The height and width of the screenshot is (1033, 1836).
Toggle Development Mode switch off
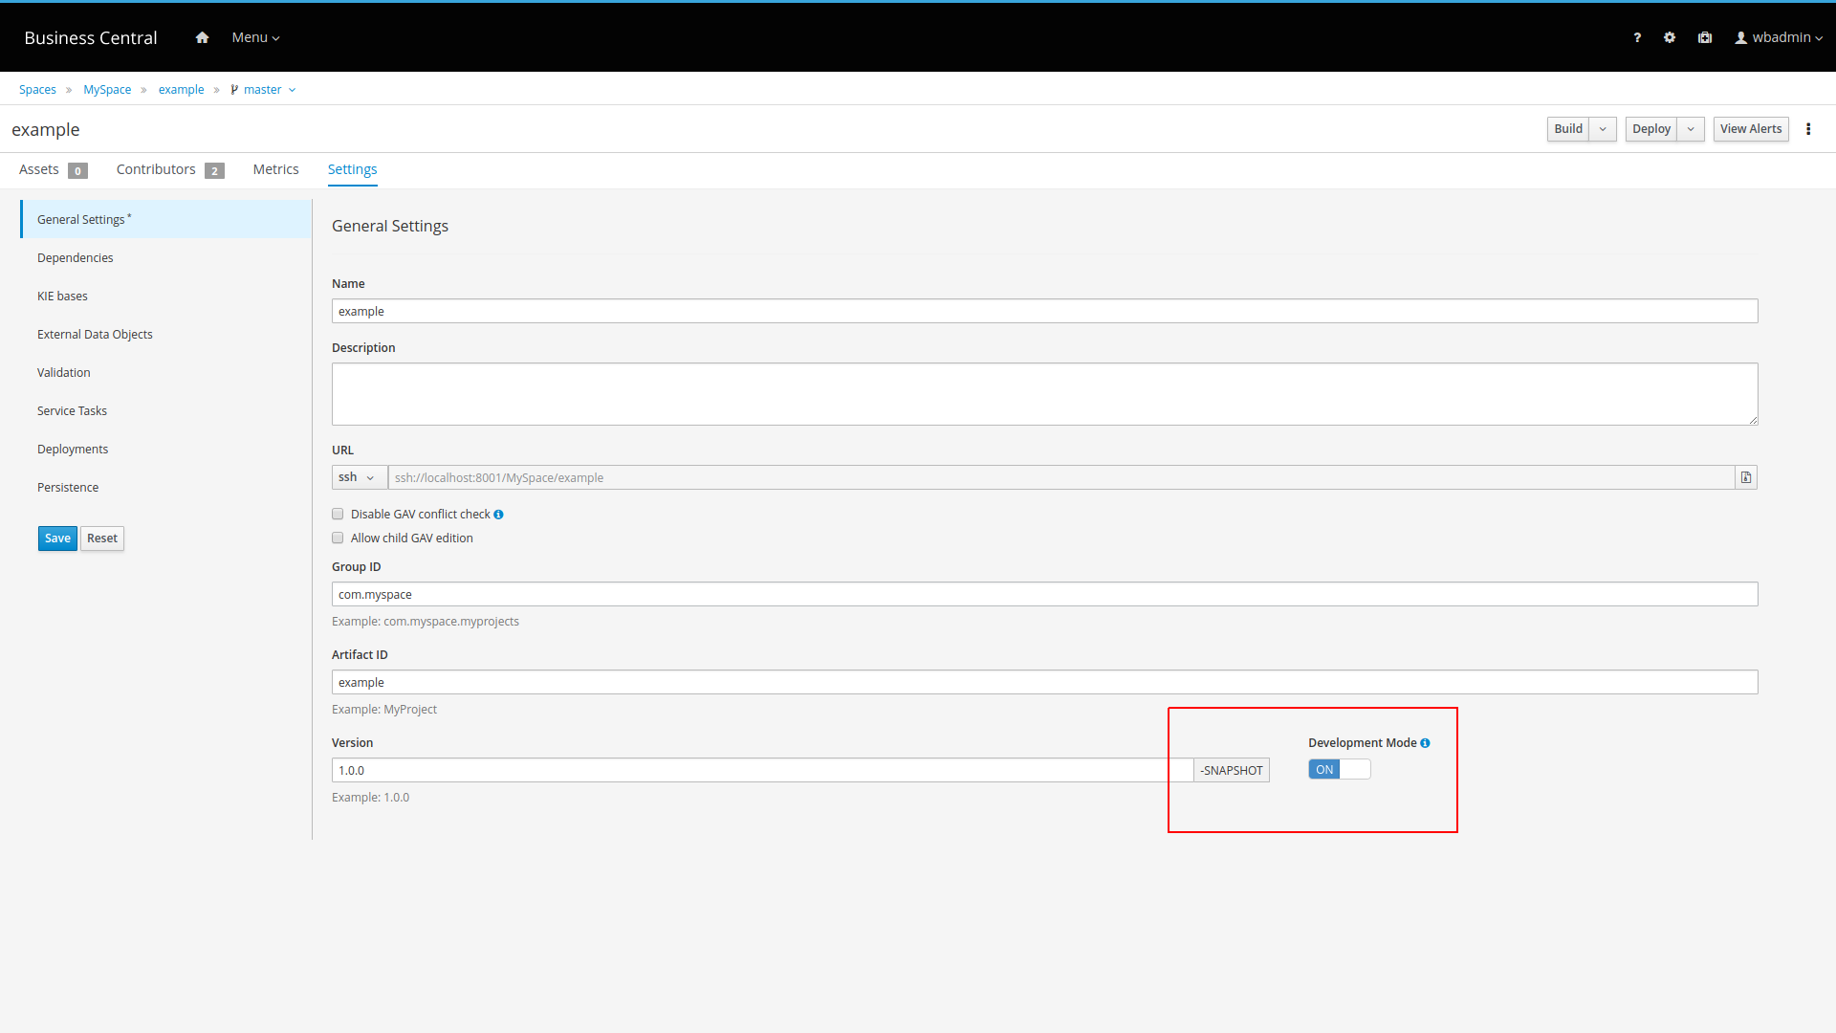click(1339, 770)
